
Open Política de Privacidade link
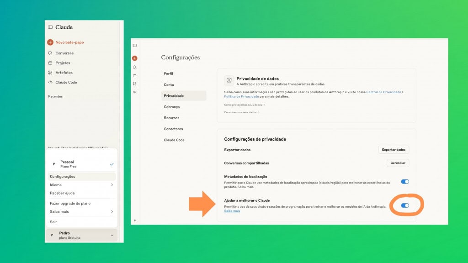(x=241, y=97)
